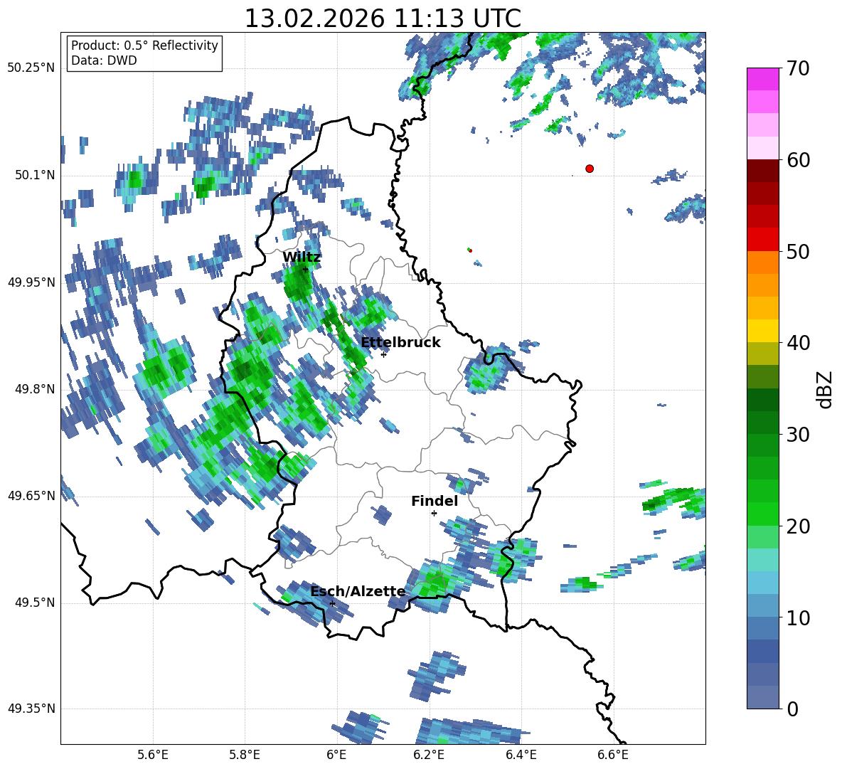Image resolution: width=842 pixels, height=769 pixels.
Task: Click the colorbar 20 tick label
Action: pos(798,526)
